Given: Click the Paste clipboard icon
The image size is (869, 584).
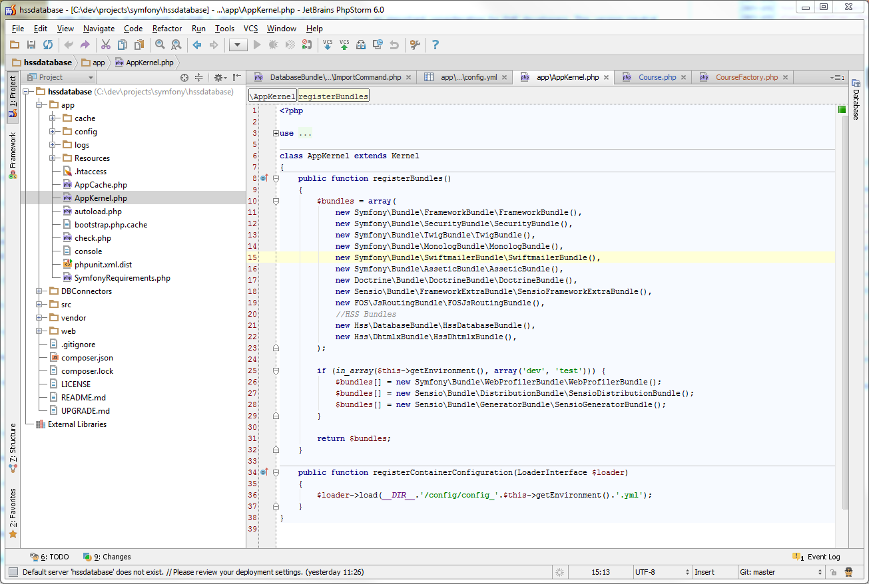Looking at the screenshot, I should [x=139, y=45].
